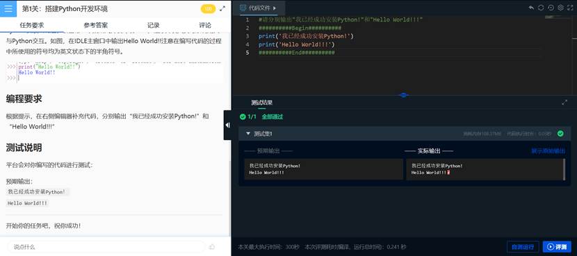Open the hamburger menu at top left

click(x=8, y=8)
